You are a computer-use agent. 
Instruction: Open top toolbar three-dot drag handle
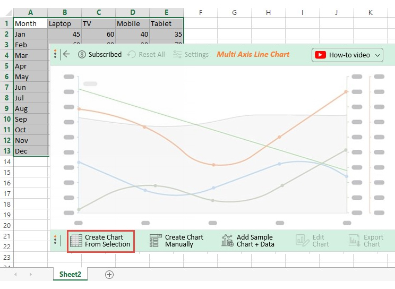[x=55, y=54]
